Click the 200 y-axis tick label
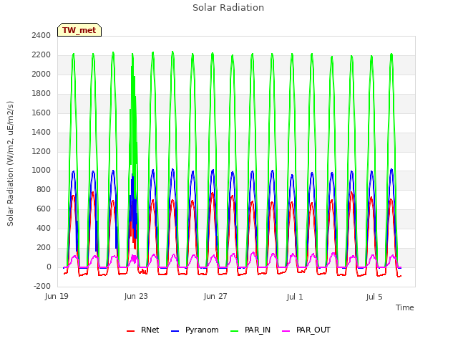The height and width of the screenshot is (344, 458). point(44,247)
